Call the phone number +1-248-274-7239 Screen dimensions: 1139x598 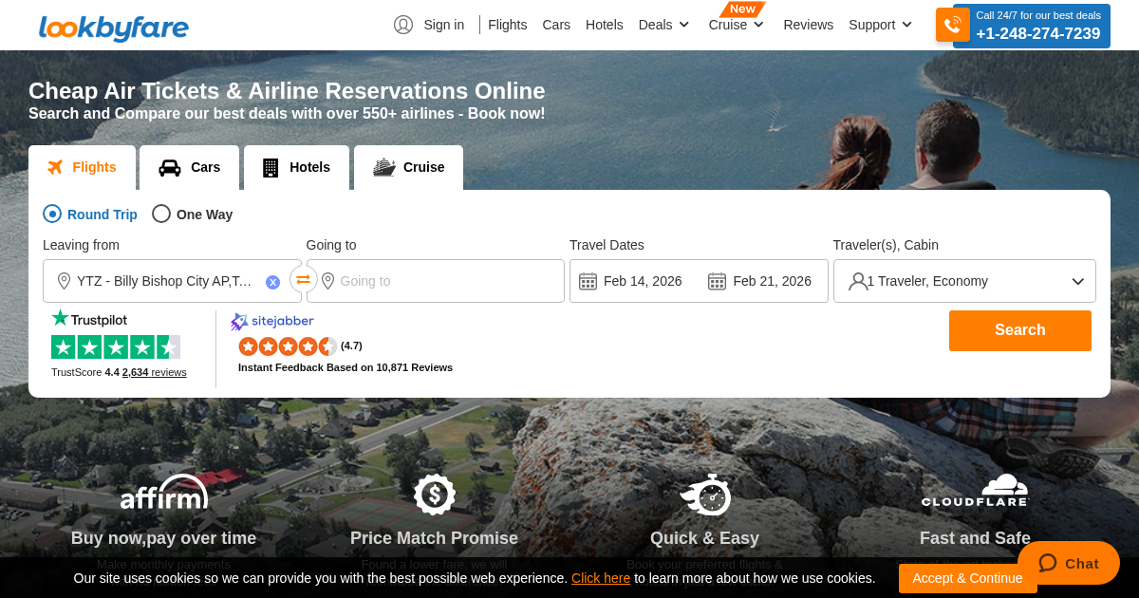[1038, 34]
